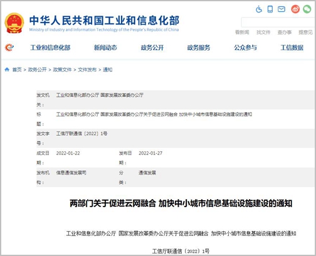Click the accessibility wheelchair icon

tap(259, 9)
